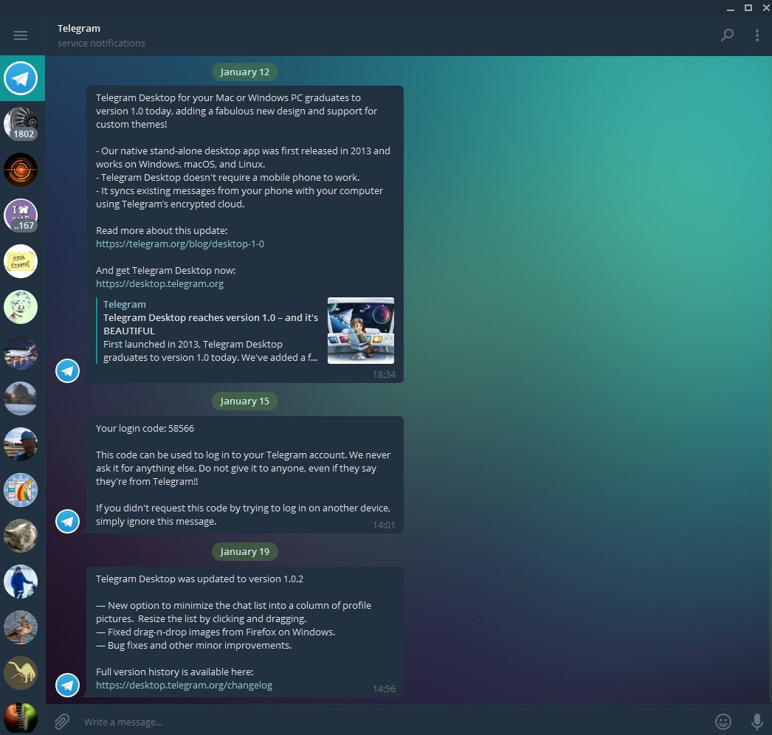The width and height of the screenshot is (772, 735).
Task: Click sender avatar beside the login code message
Action: tap(67, 521)
